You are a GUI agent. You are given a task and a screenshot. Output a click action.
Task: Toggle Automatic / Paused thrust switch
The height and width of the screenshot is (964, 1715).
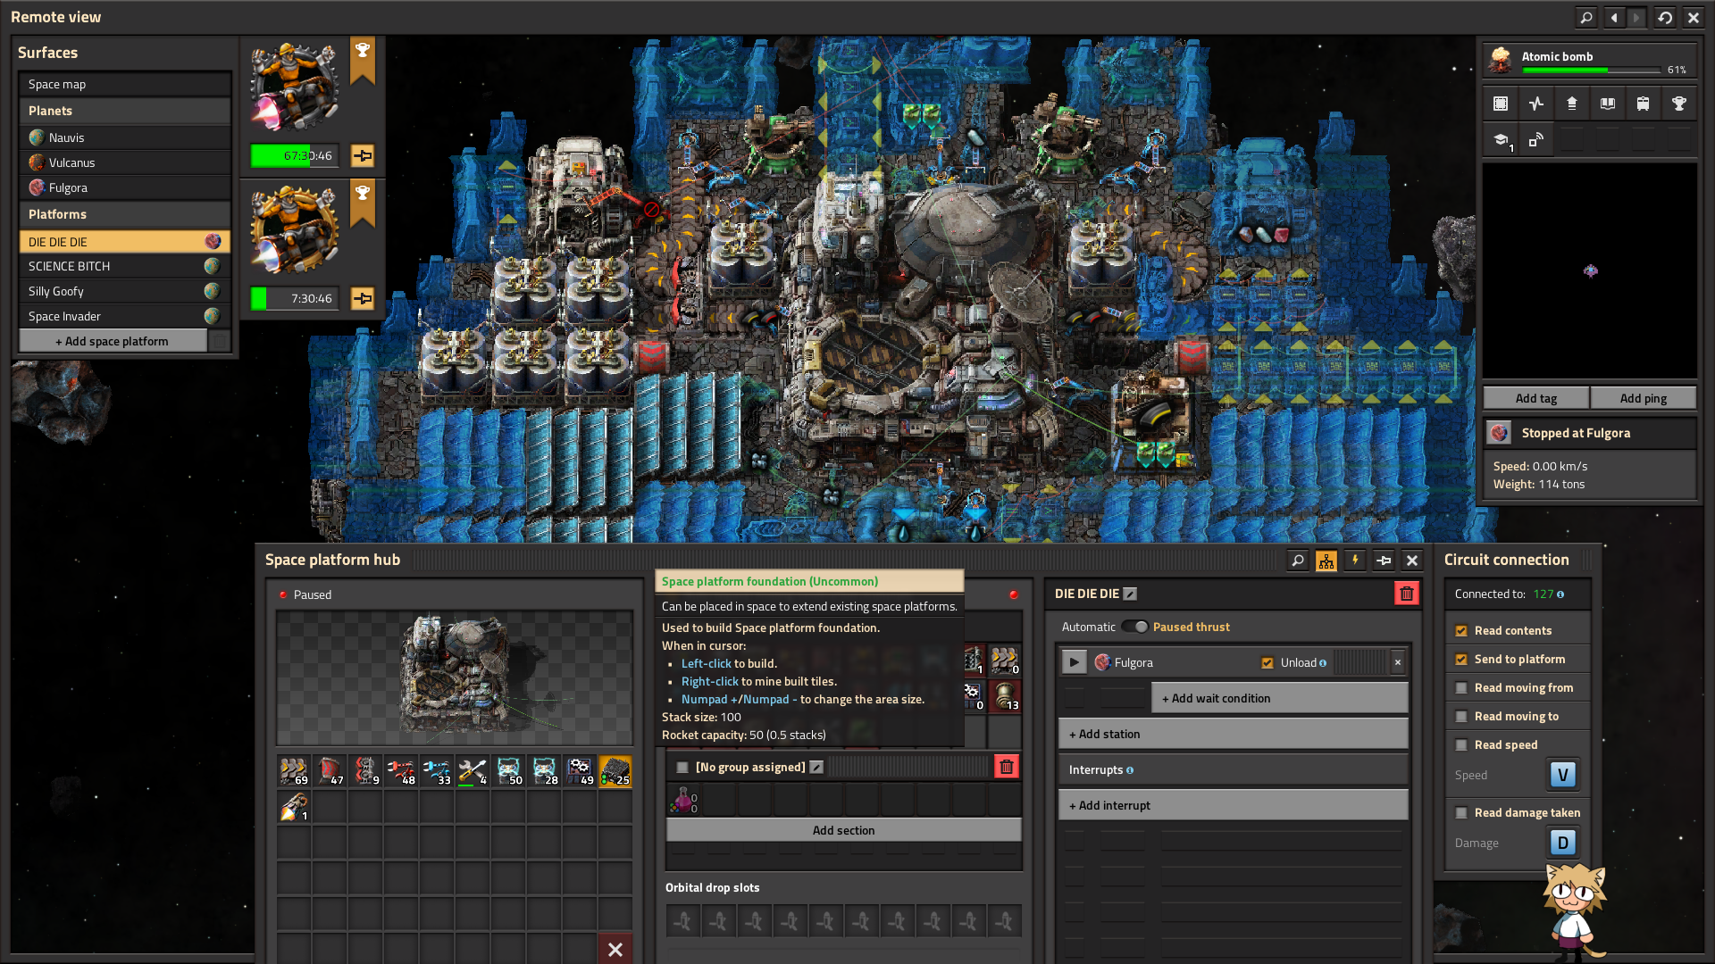click(1134, 627)
